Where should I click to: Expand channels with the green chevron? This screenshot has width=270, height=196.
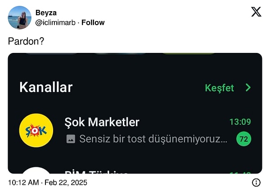pyautogui.click(x=248, y=87)
